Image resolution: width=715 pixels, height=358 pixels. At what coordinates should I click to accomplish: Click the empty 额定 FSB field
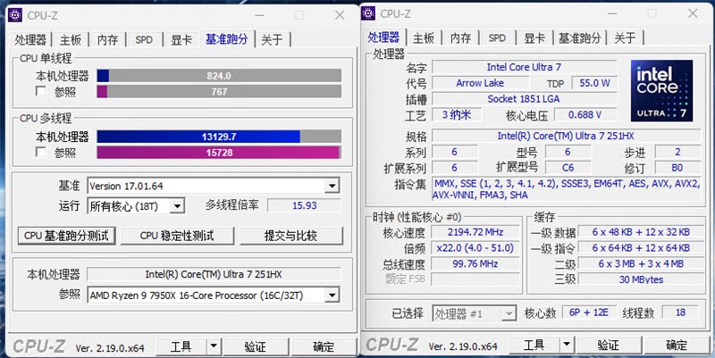click(x=475, y=279)
